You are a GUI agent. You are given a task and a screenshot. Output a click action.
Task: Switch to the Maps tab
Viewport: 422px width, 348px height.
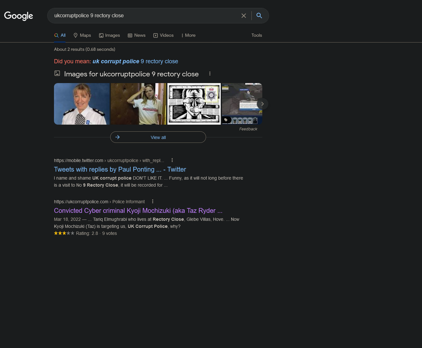coord(82,35)
